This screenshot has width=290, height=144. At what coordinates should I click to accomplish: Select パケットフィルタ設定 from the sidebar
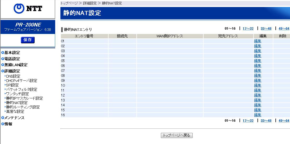(22, 90)
